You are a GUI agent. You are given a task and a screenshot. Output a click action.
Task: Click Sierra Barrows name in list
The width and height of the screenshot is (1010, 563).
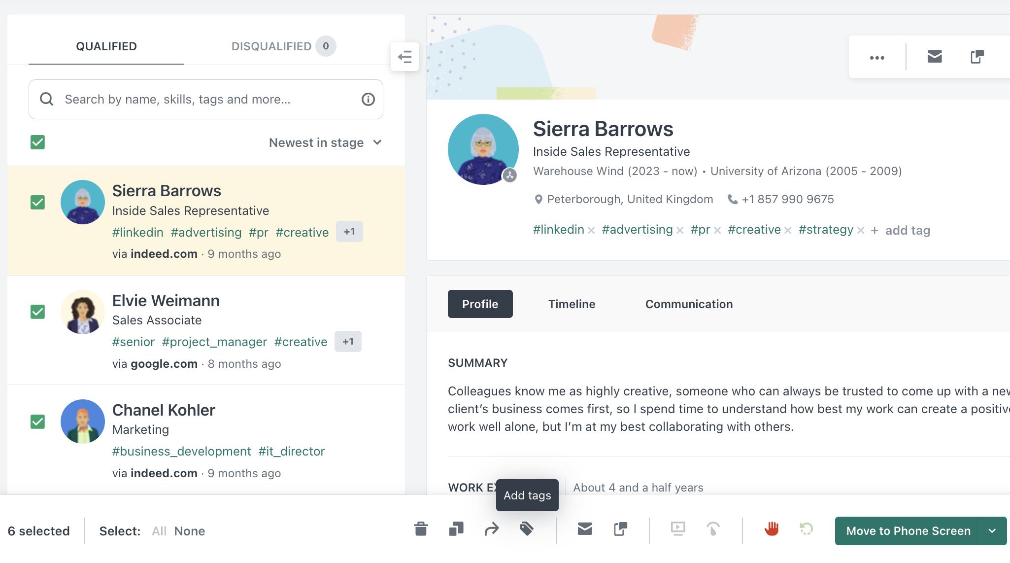(167, 190)
